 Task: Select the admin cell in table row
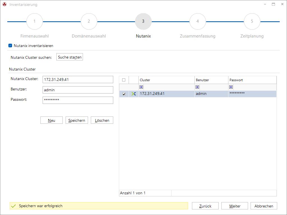coord(211,94)
